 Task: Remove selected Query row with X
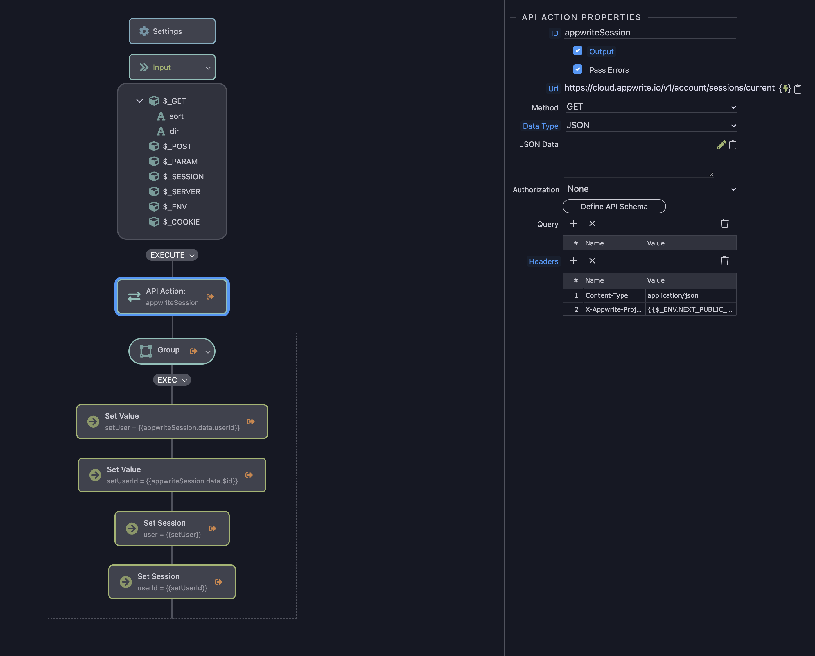(x=592, y=224)
